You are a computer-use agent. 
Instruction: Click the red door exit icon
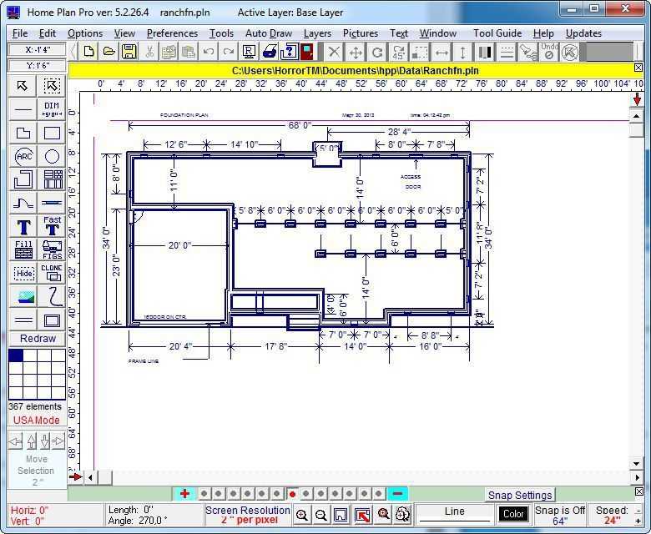coord(308,52)
